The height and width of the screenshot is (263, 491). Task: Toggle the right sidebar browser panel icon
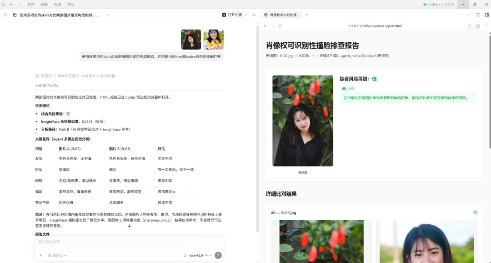click(486, 15)
